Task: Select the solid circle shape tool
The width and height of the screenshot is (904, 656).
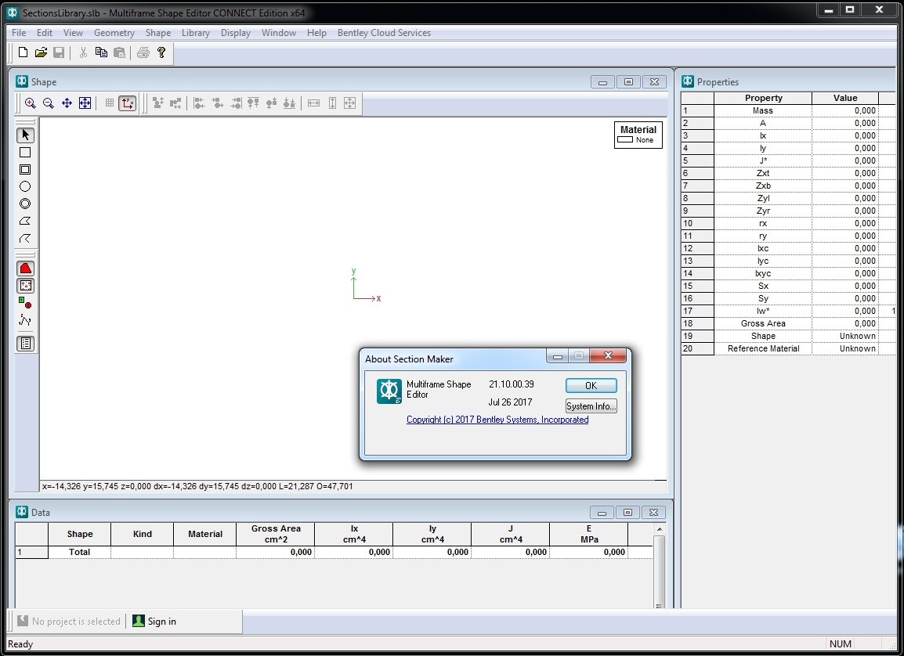Action: (x=25, y=186)
